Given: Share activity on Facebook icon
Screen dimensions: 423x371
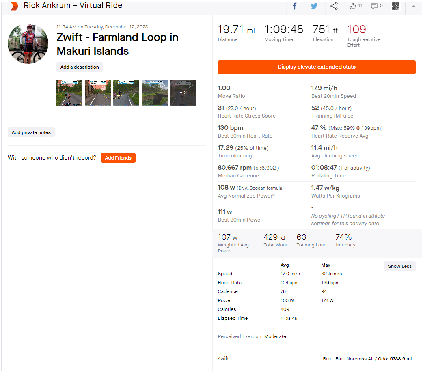Looking at the screenshot, I should (x=295, y=6).
